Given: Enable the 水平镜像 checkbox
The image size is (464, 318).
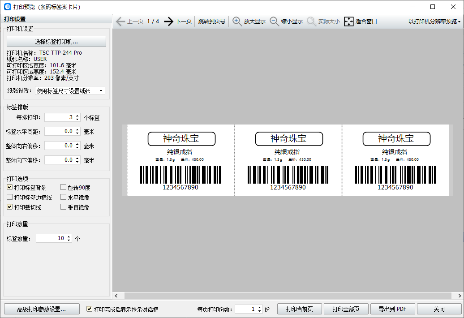Looking at the screenshot, I should (x=64, y=198).
